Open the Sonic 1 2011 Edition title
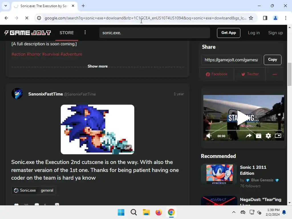Viewport: 292px width, 219px height. [x=253, y=170]
